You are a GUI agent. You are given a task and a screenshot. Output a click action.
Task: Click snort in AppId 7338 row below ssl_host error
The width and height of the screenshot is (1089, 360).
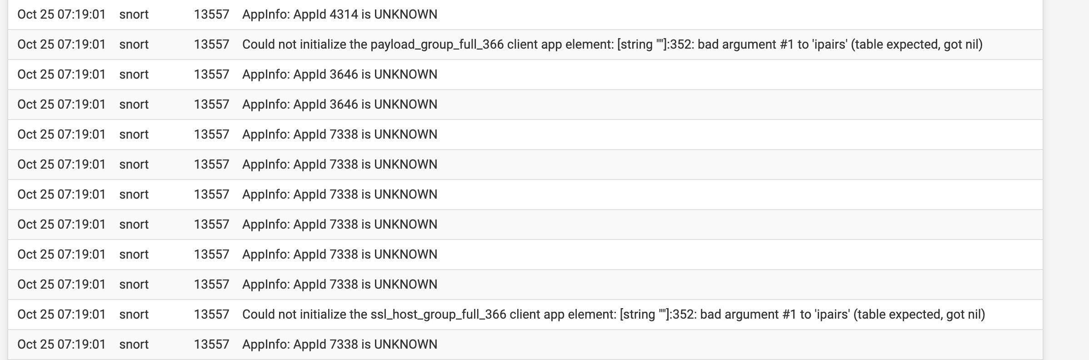pyautogui.click(x=134, y=345)
